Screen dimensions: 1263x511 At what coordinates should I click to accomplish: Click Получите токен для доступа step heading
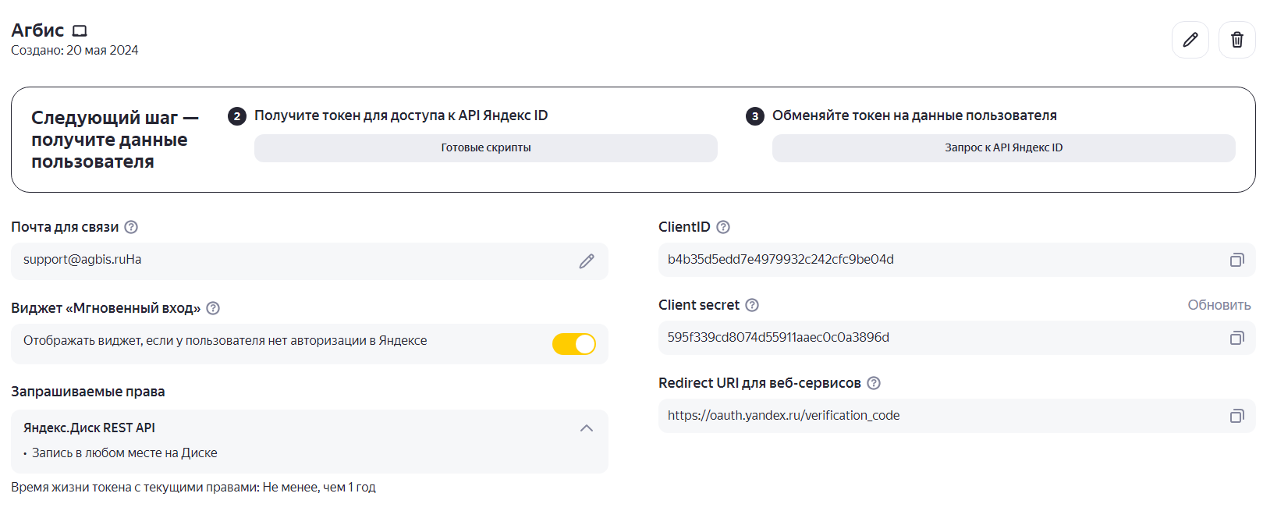pos(401,115)
